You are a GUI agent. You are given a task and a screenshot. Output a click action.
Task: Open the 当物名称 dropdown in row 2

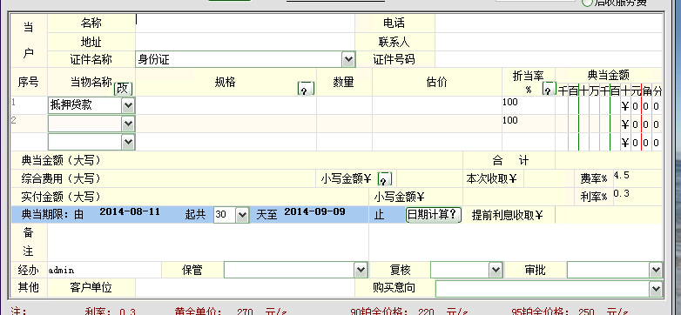click(x=128, y=124)
